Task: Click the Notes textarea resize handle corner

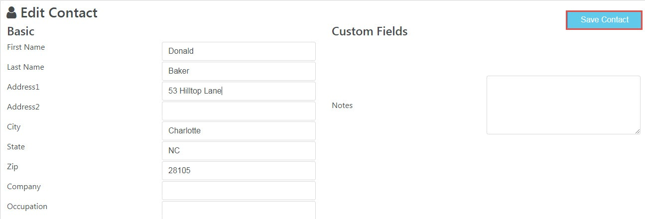Action: click(x=637, y=131)
